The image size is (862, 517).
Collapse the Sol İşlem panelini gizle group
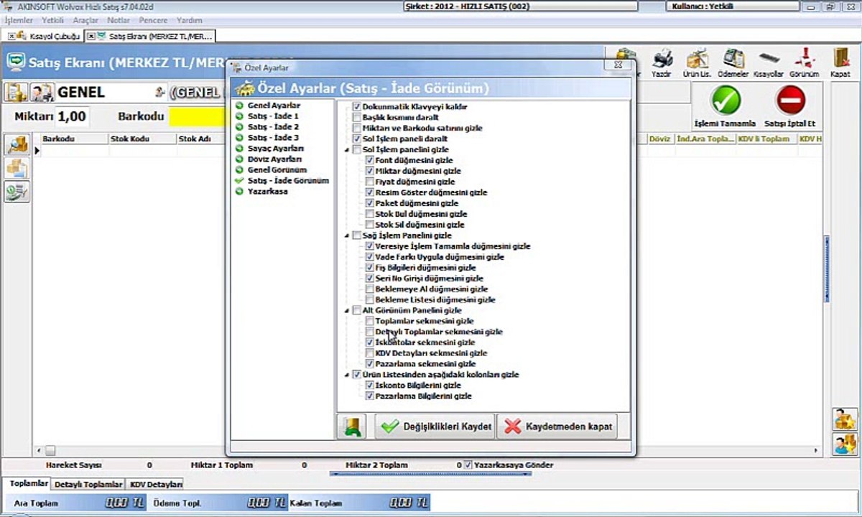[347, 149]
